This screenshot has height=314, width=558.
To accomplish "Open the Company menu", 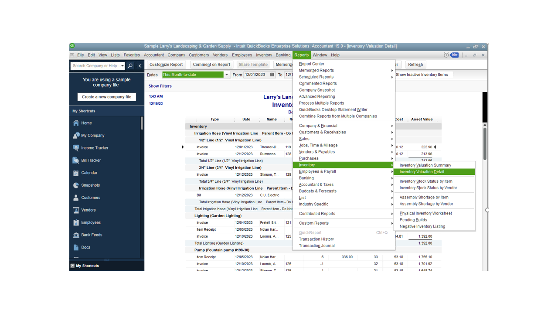I will (x=176, y=55).
